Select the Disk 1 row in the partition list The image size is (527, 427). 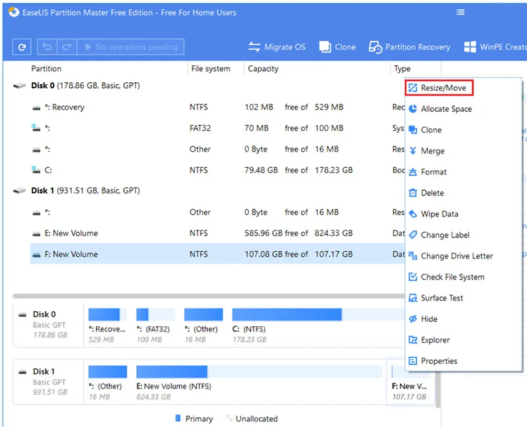pos(208,191)
